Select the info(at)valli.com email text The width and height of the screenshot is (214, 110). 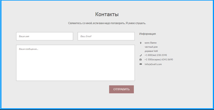[153, 64]
